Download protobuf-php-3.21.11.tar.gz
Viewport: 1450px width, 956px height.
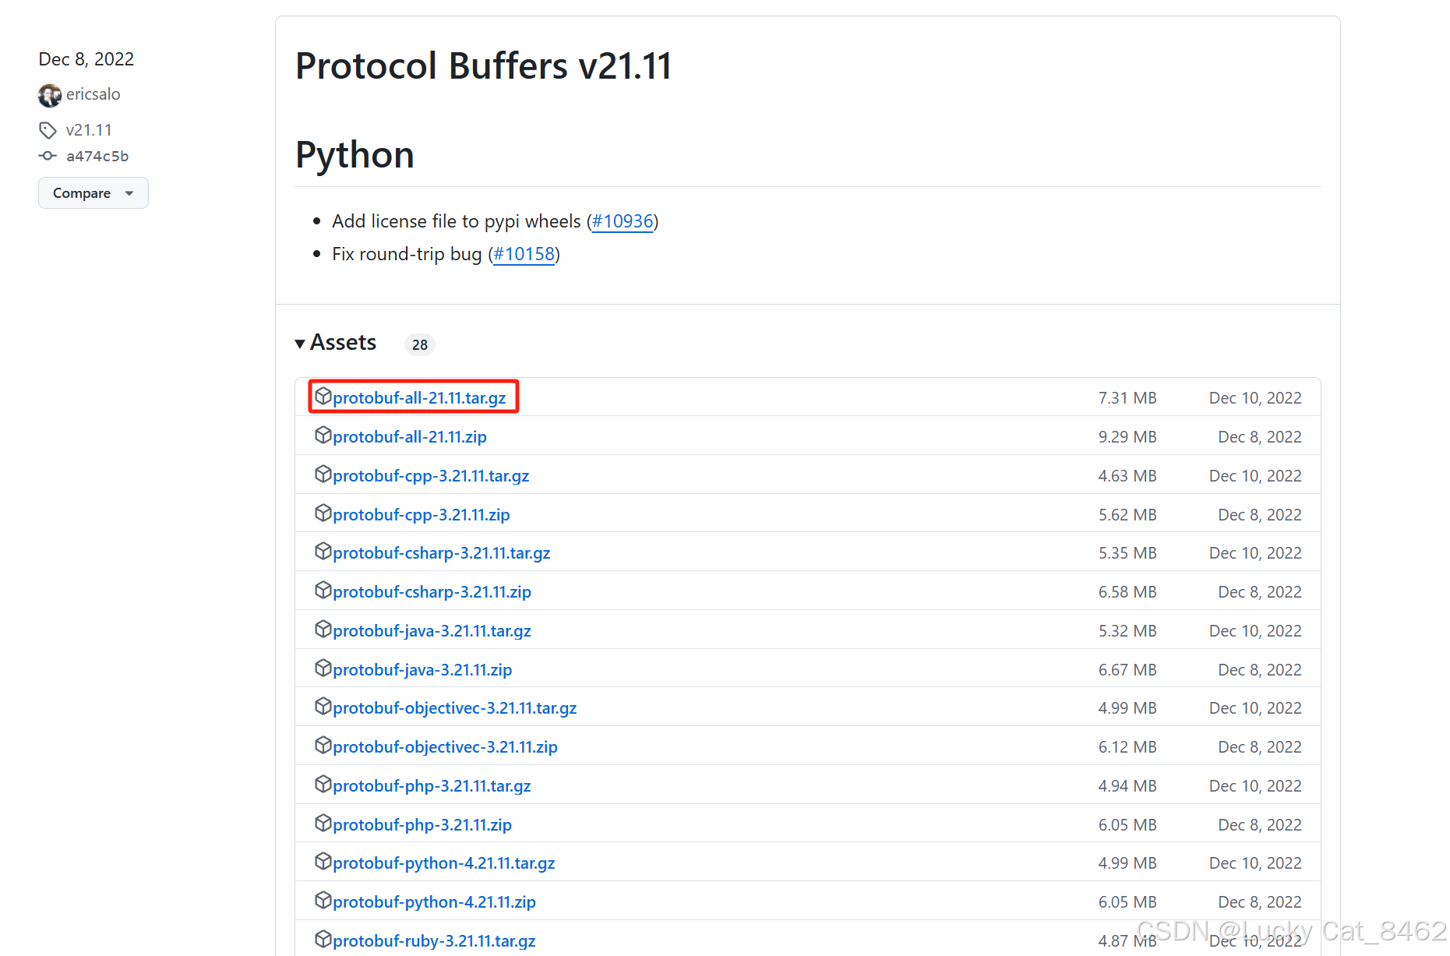[x=432, y=786]
